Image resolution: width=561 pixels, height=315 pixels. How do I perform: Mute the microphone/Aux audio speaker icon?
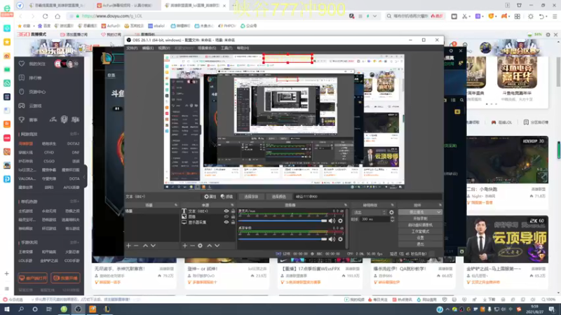pos(332,221)
